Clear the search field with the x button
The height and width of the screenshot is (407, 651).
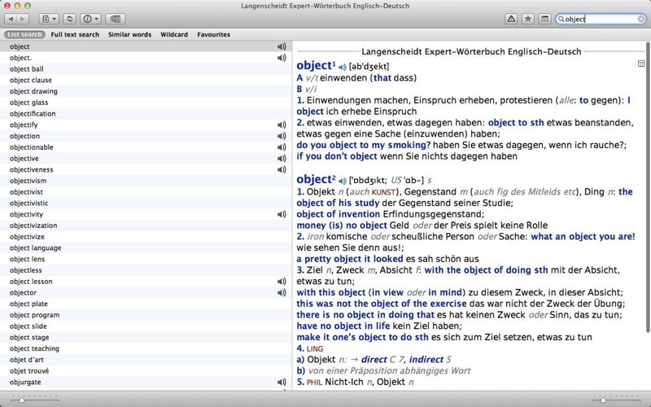point(640,19)
